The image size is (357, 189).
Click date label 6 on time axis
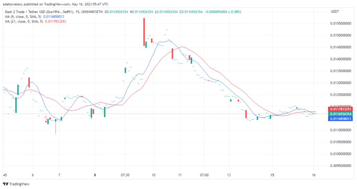[x=33, y=175]
